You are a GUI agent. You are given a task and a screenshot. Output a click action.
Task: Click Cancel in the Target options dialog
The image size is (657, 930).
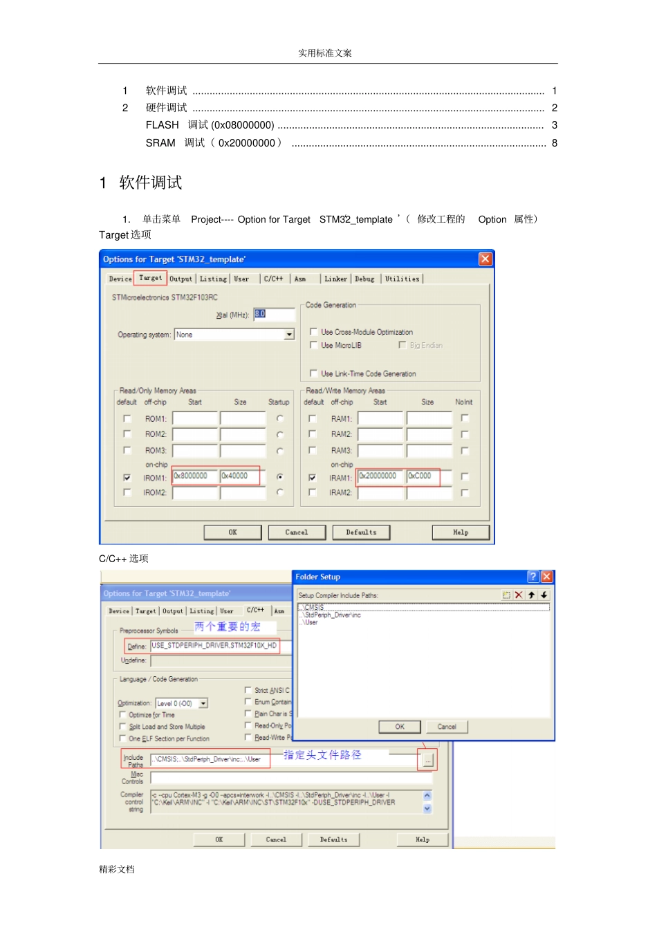[x=297, y=532]
